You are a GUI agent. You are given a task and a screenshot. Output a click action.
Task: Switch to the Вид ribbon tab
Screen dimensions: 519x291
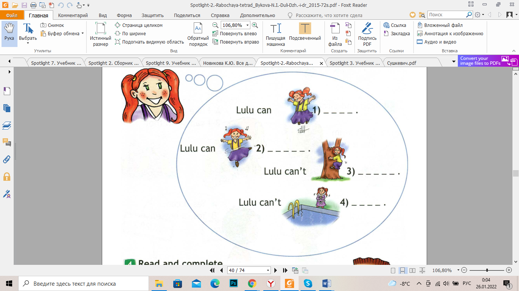click(x=103, y=16)
